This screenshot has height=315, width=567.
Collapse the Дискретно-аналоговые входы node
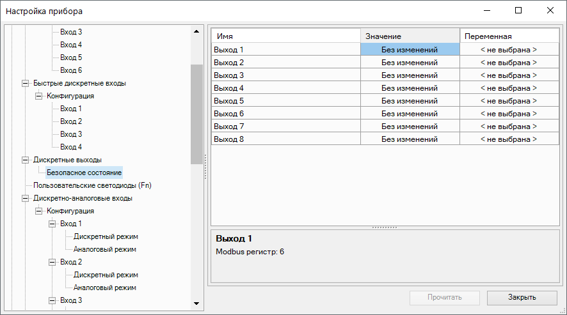(26, 198)
